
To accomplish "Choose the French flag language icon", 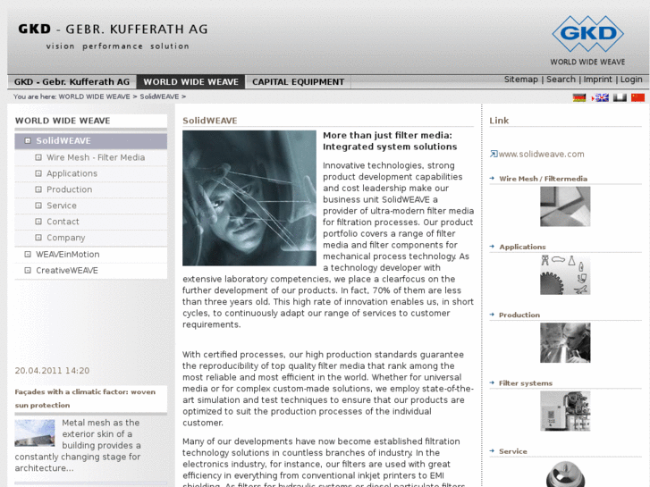I will coord(620,97).
